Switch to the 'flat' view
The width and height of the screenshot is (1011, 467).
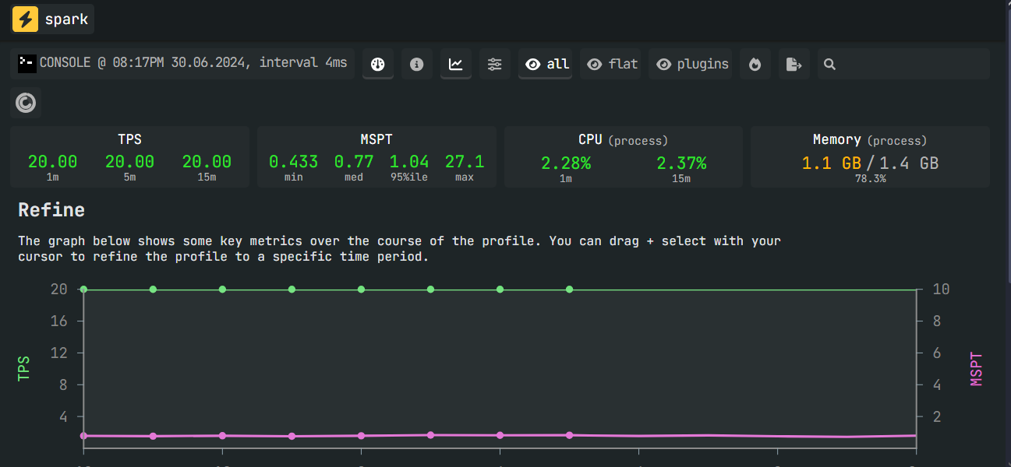613,64
